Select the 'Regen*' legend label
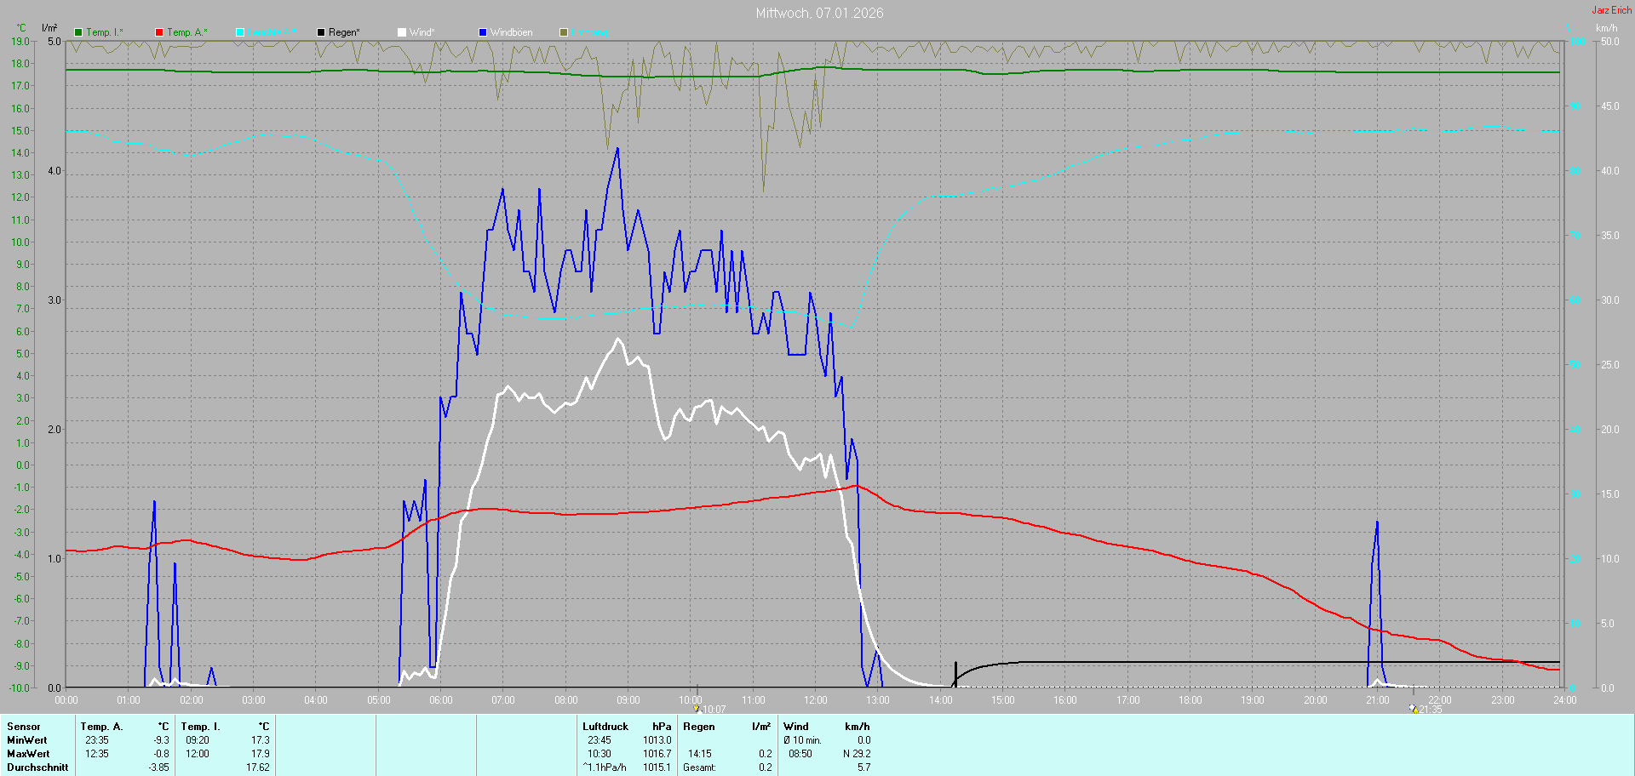1635x776 pixels. pos(344,32)
